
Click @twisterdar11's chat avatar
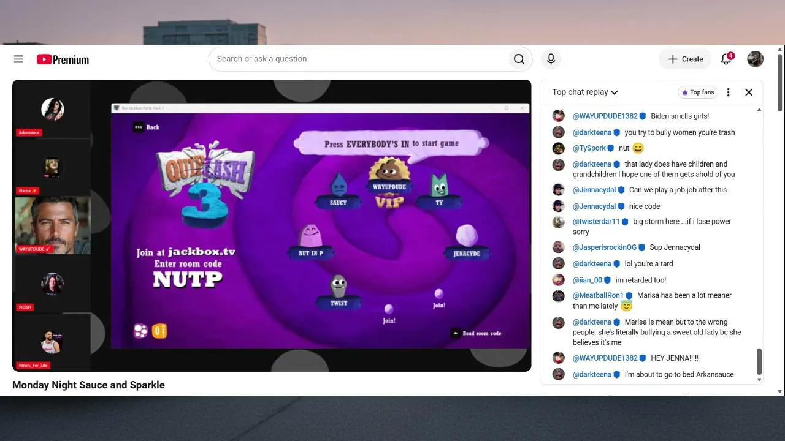[x=558, y=222]
